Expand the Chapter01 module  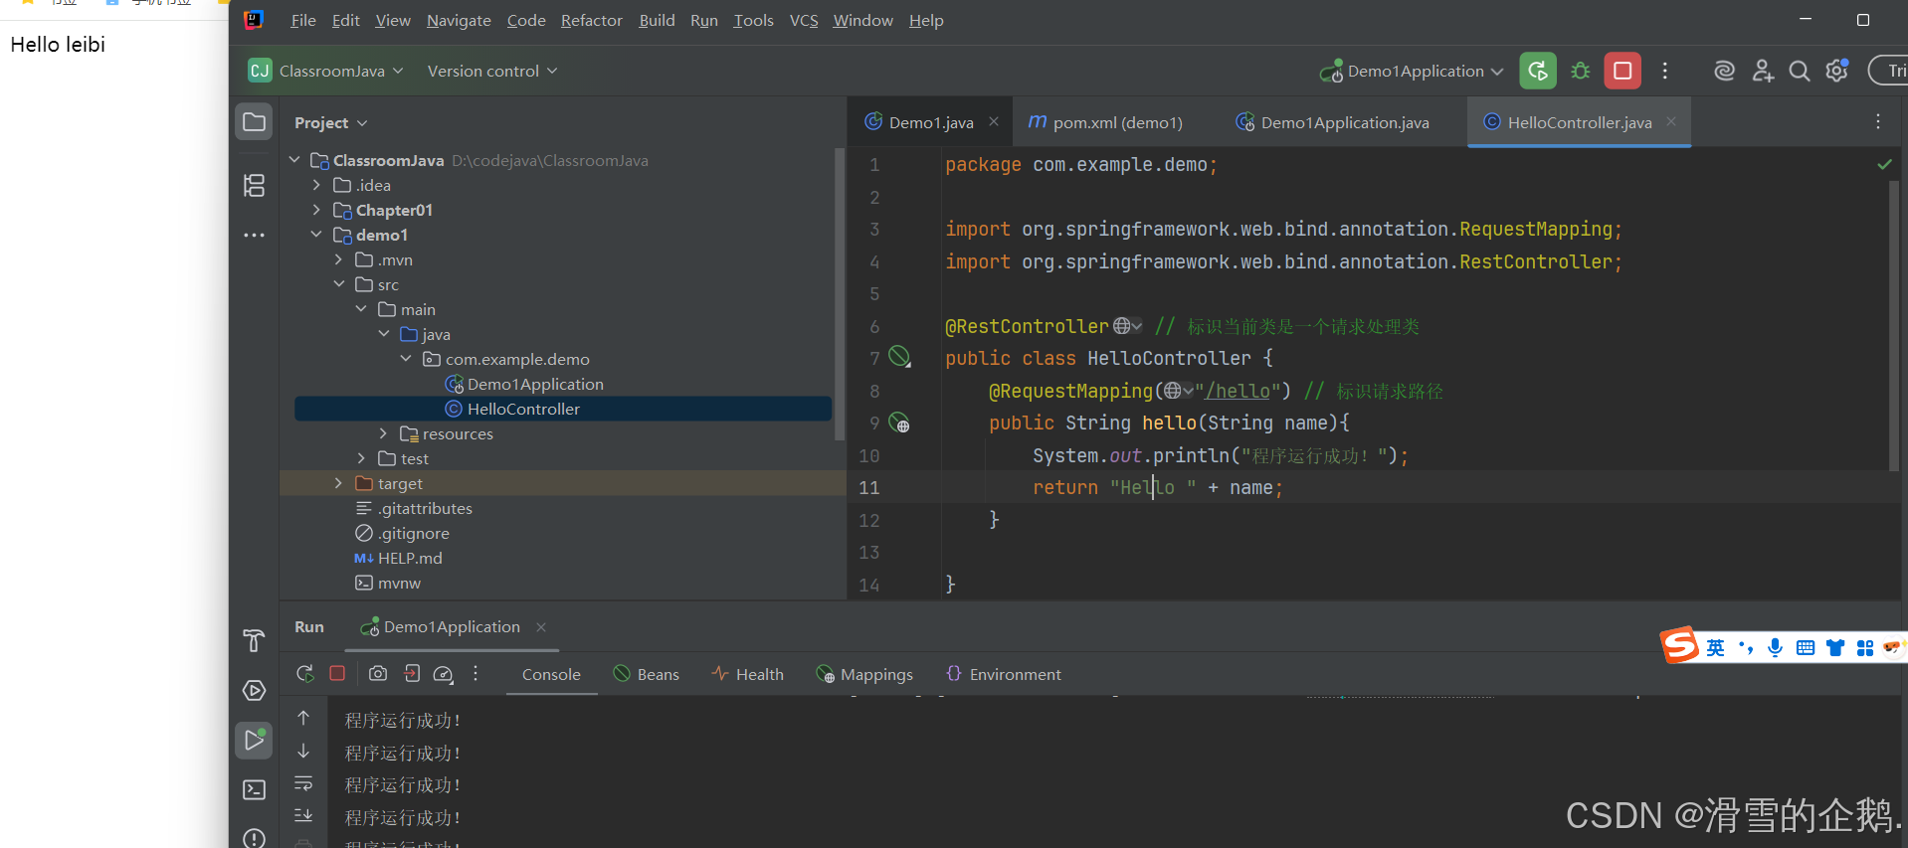[x=316, y=210]
